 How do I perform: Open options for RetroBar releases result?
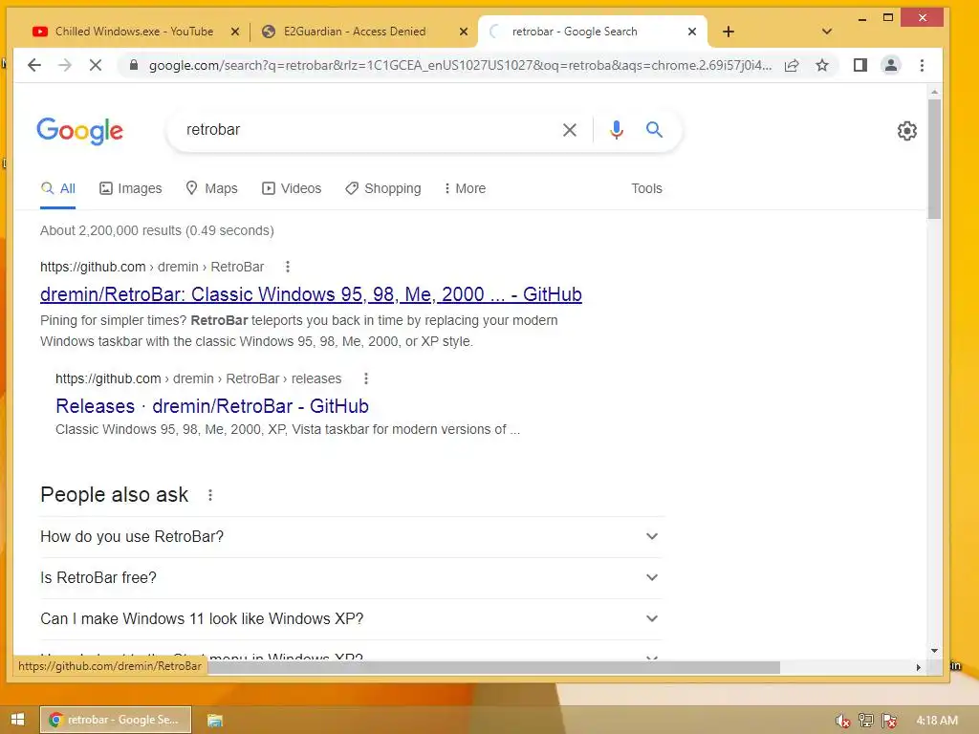tap(366, 378)
